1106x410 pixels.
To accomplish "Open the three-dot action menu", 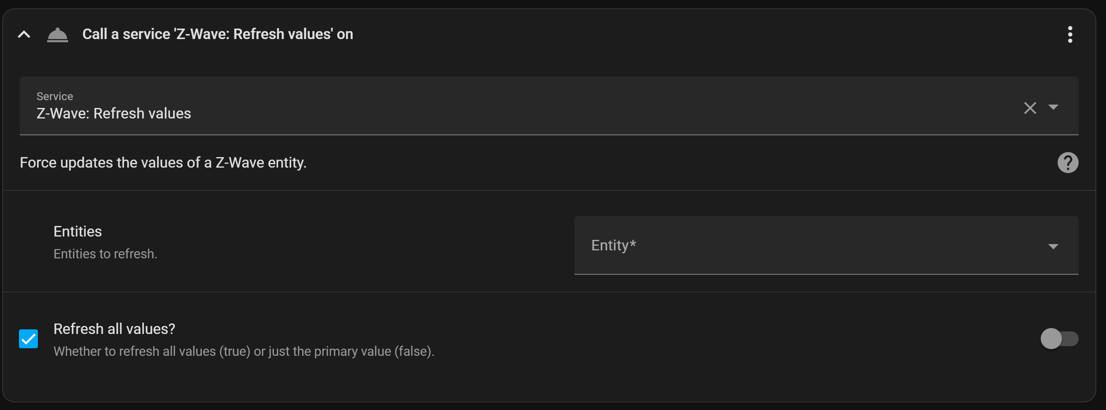I will (1070, 34).
